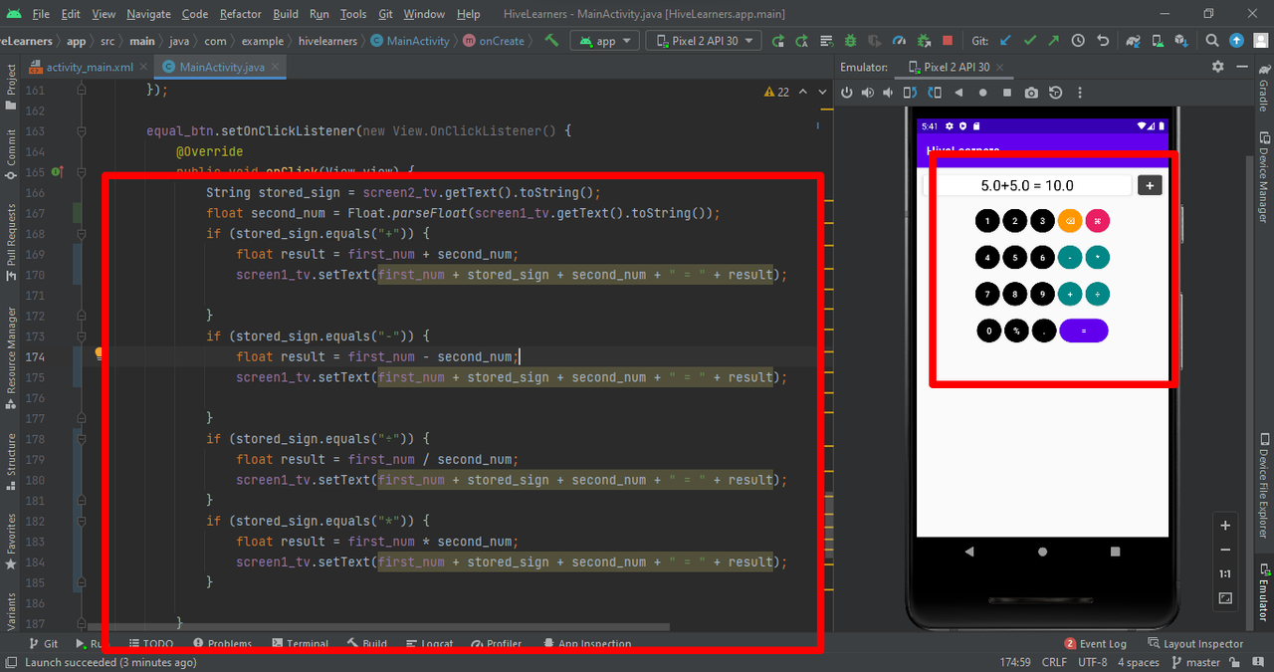
Task: Click the Search Everywhere magnifier icon
Action: click(x=1211, y=41)
